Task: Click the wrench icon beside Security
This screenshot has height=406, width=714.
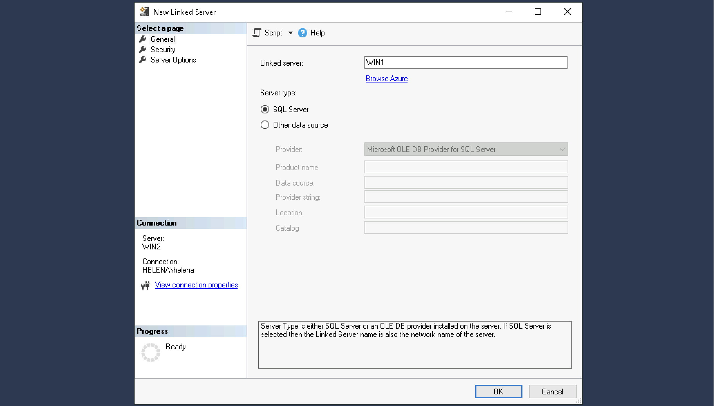Action: pos(143,50)
